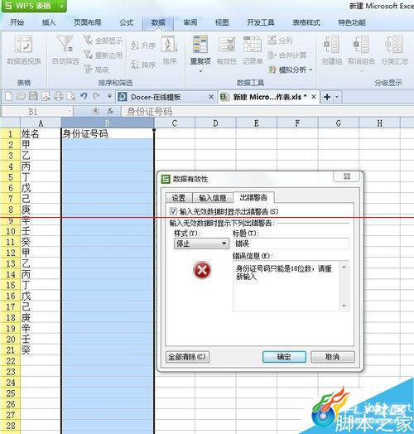
Task: Click the 分类汇总 subtotal icon
Action: [x=394, y=44]
